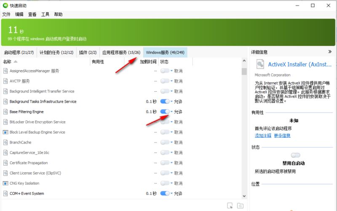
Task: Click the Base Filtering Engine icon
Action: 5,112
